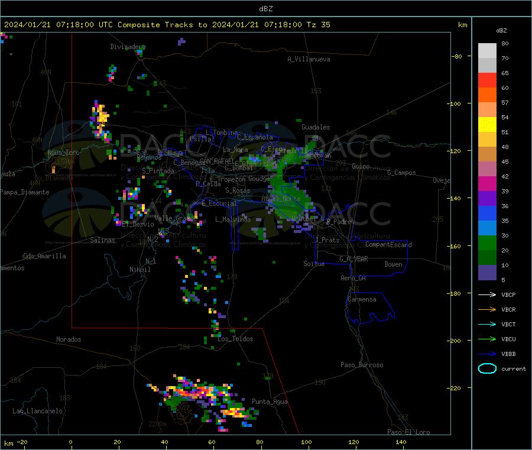Click the 'Los_Toldos' map label
The height and width of the screenshot is (450, 532).
pos(235,339)
